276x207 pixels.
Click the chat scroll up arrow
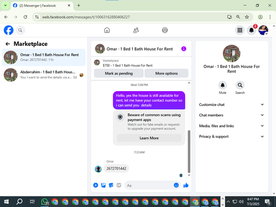click(x=189, y=83)
